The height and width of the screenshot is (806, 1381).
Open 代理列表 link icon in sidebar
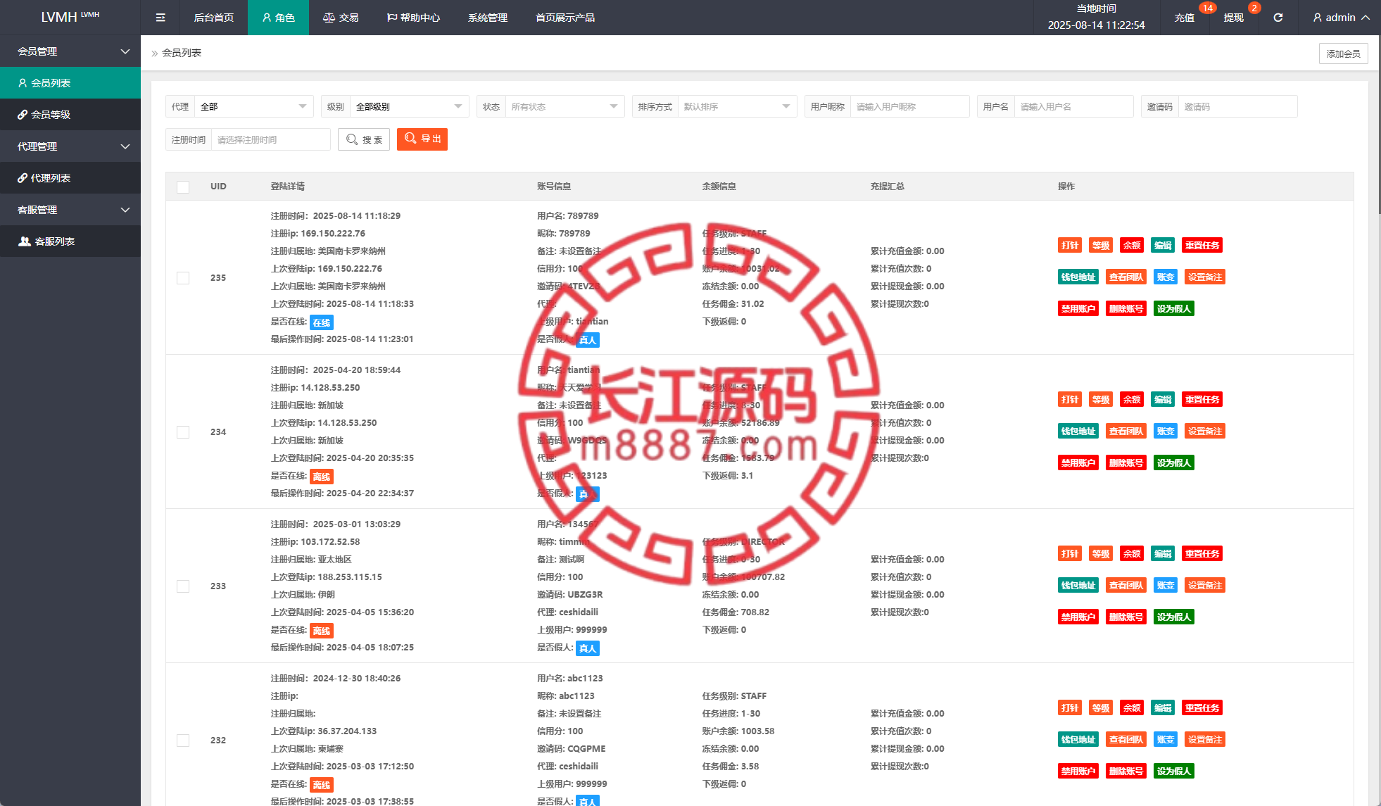(23, 178)
